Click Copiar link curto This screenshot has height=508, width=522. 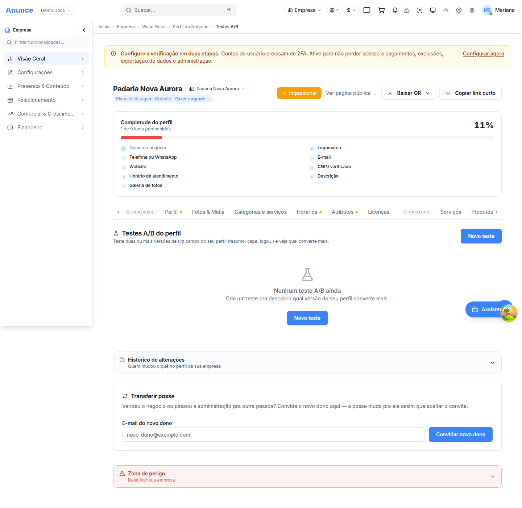470,93
